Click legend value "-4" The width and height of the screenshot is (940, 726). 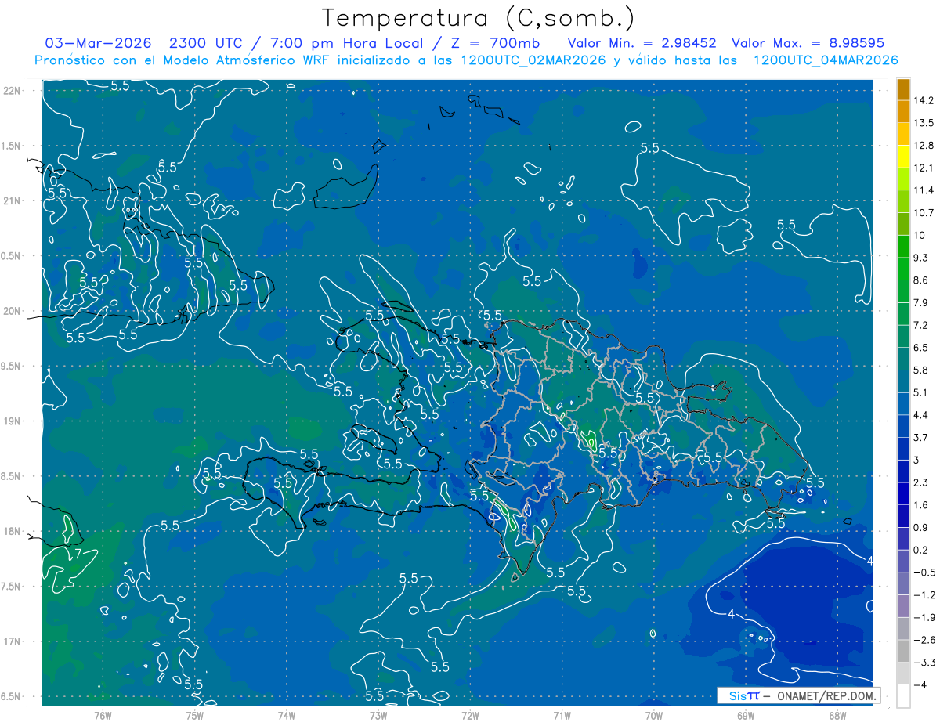(x=920, y=685)
